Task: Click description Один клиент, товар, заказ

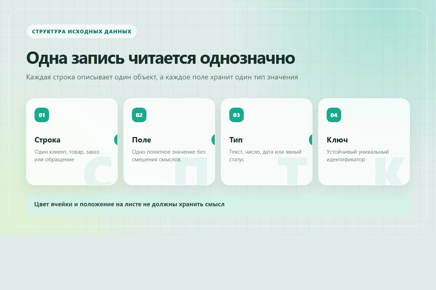Action: click(67, 156)
